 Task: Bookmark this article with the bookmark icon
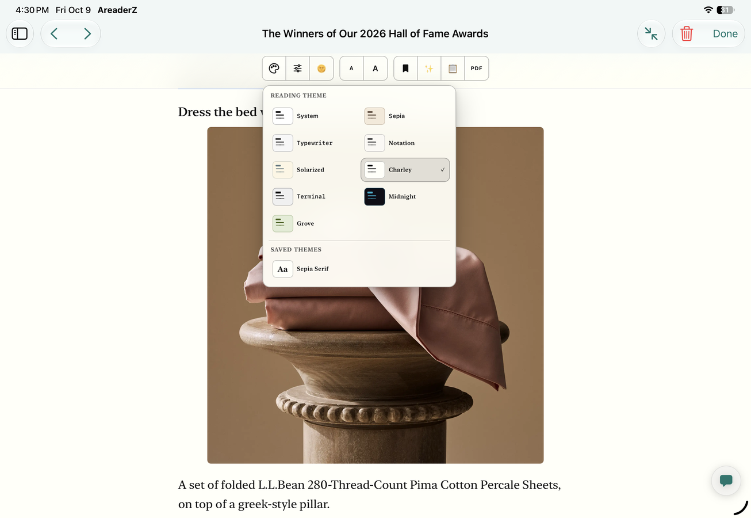coord(405,68)
